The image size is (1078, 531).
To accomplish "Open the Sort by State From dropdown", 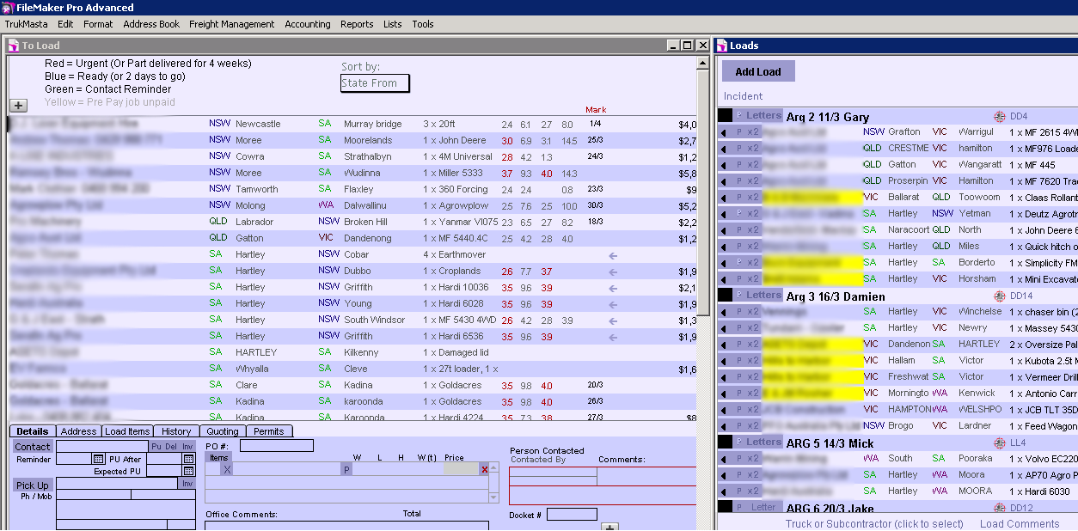I will (375, 83).
